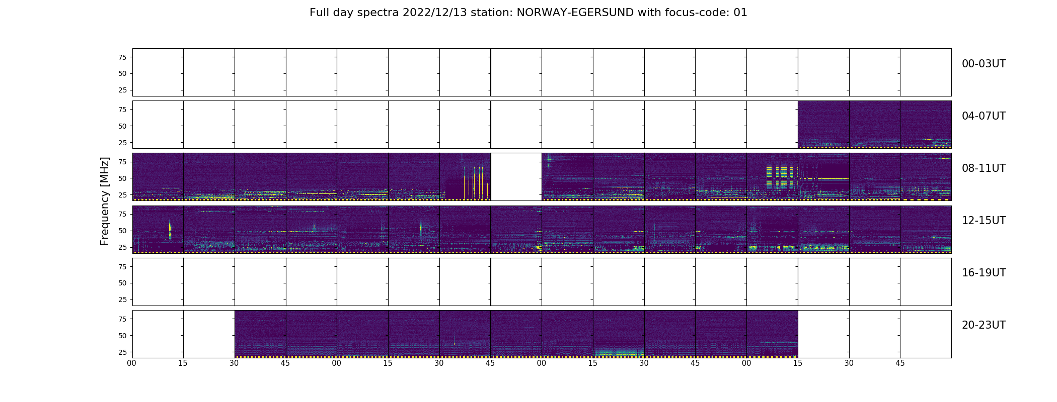Image resolution: width=1057 pixels, height=402 pixels.
Task: Select the "08-11UT" row label
Action: (x=984, y=168)
